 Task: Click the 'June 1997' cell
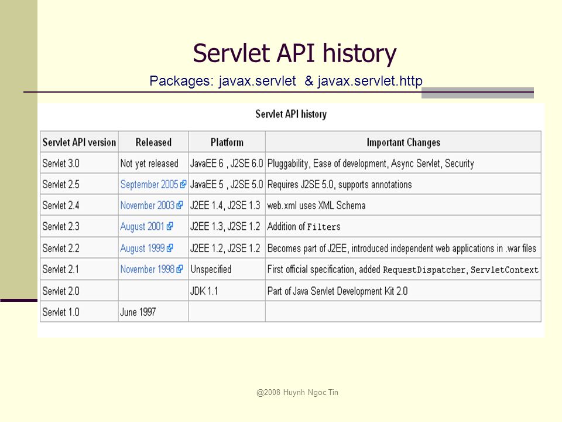point(153,312)
